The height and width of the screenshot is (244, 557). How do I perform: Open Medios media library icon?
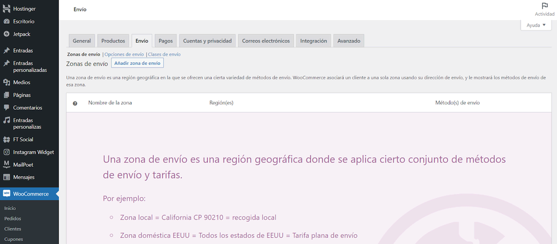click(x=7, y=83)
